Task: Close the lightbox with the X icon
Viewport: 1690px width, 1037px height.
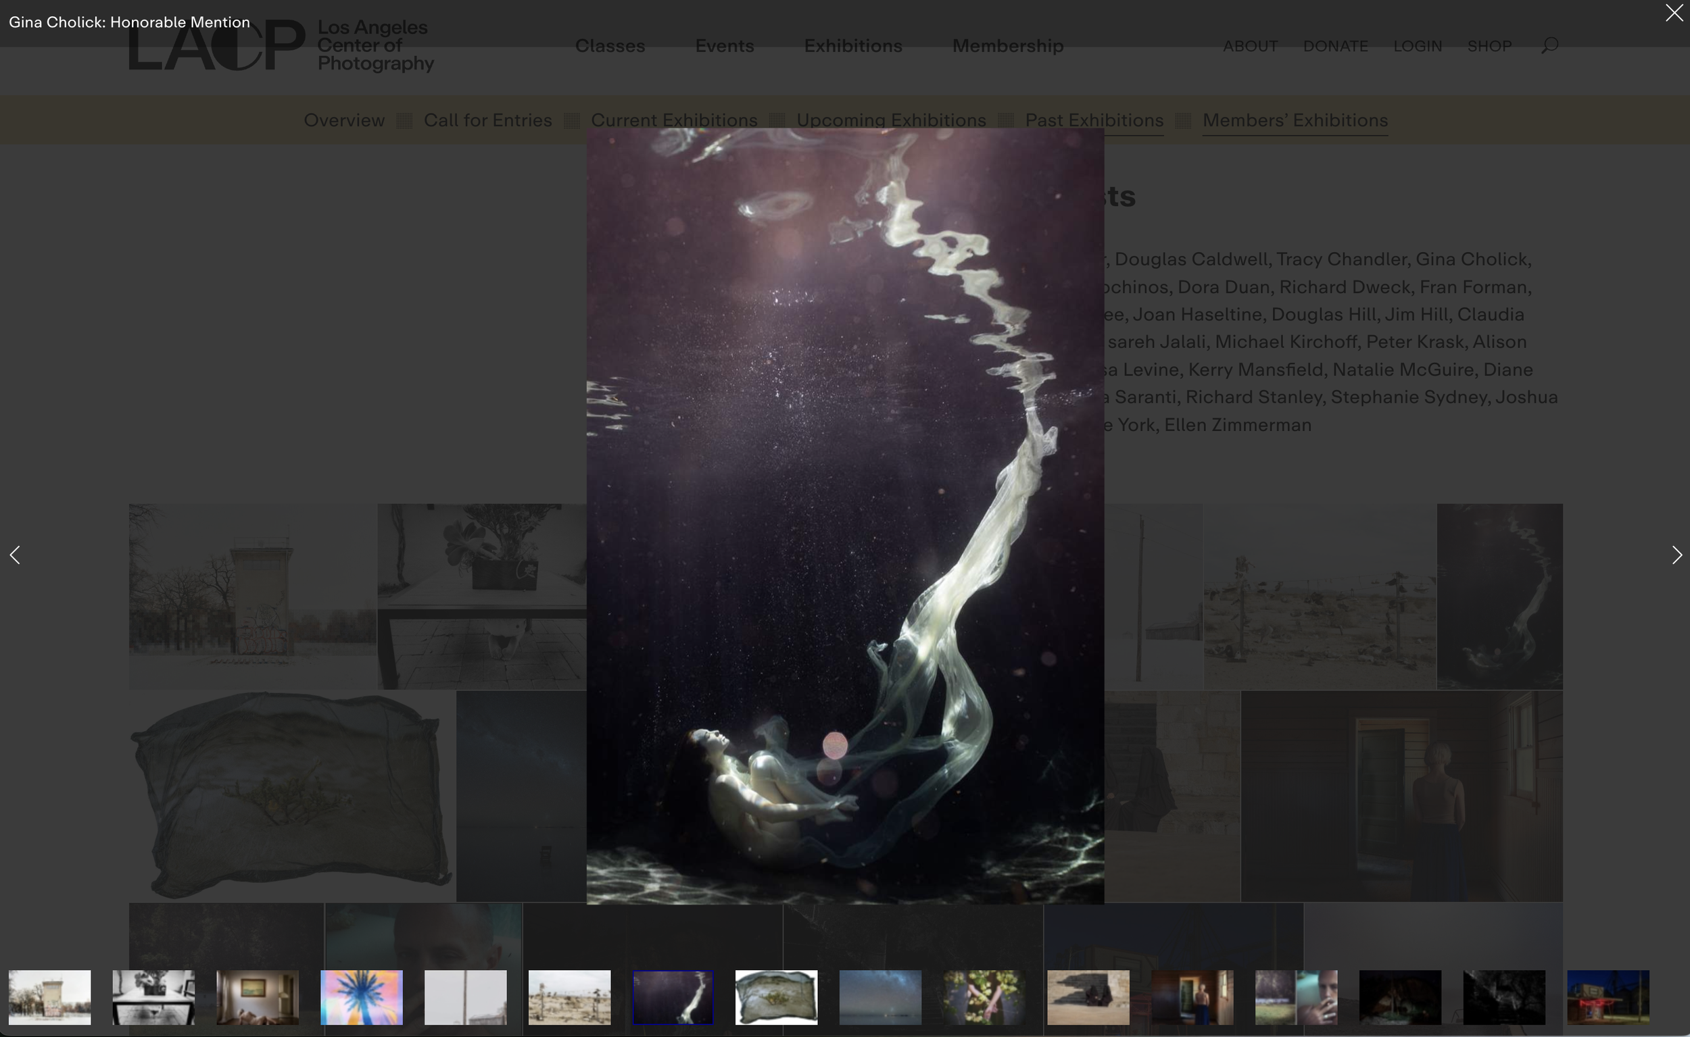Action: coord(1674,13)
